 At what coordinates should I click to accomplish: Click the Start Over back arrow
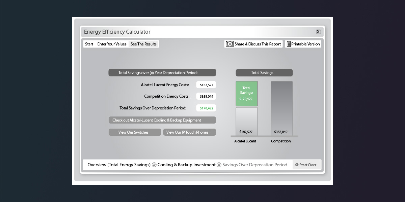[x=297, y=165]
